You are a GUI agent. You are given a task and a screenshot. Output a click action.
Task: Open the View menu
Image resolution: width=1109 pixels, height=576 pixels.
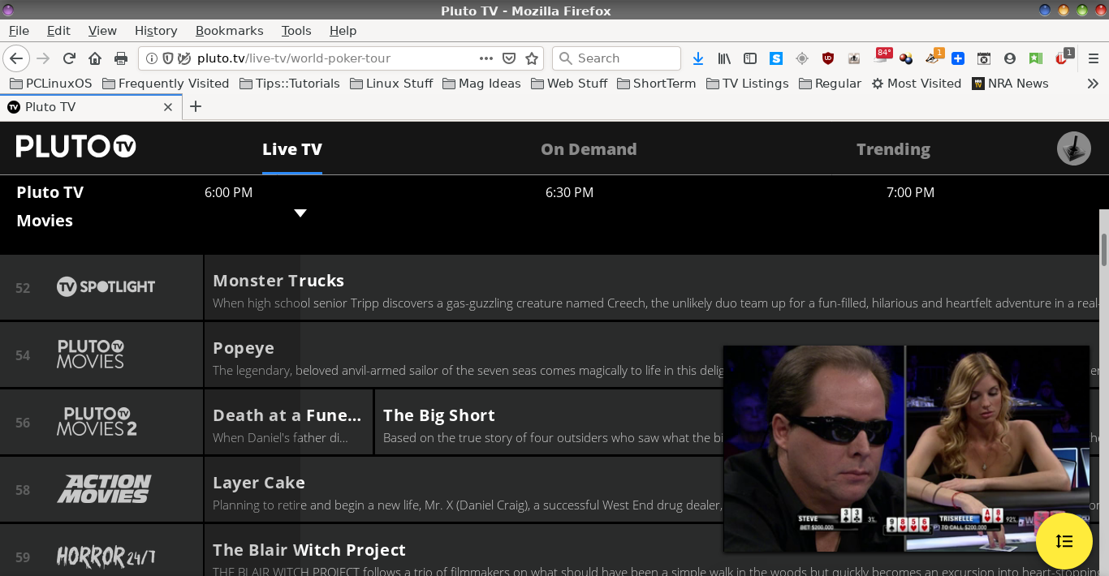tap(102, 31)
